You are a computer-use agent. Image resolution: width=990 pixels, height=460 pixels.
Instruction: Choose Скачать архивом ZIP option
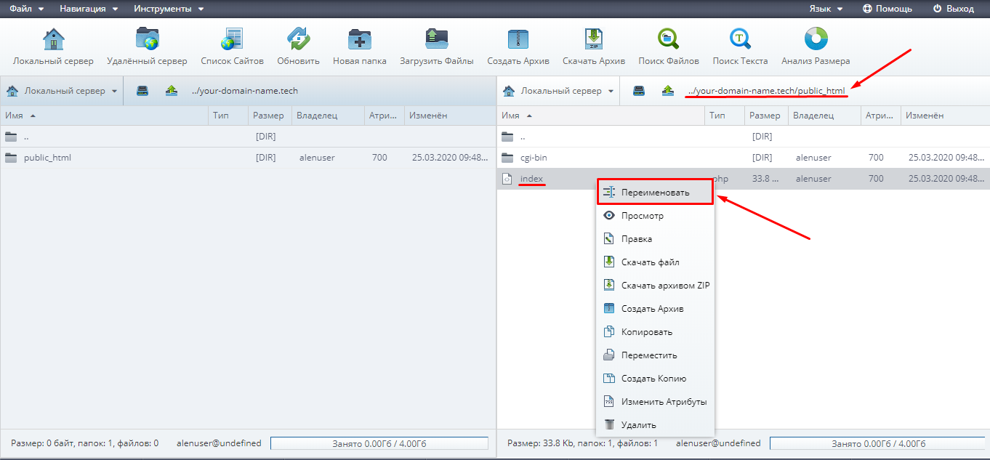tap(656, 286)
